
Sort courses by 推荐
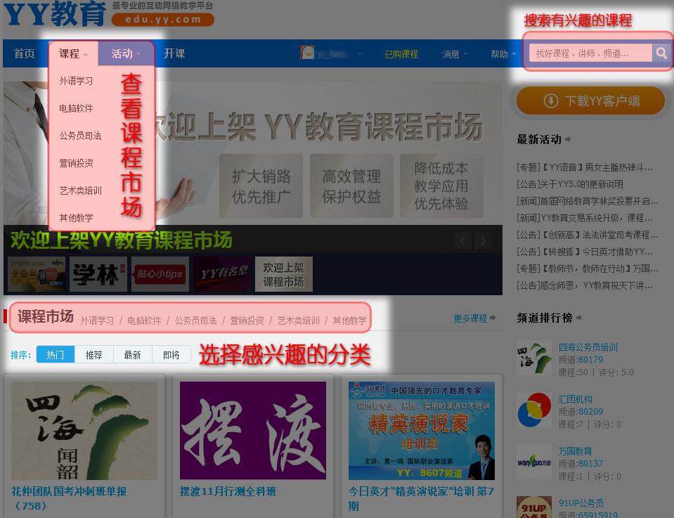click(93, 355)
